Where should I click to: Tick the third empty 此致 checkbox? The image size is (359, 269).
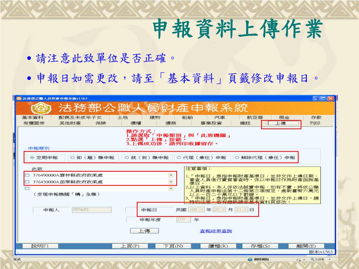tap(27, 188)
